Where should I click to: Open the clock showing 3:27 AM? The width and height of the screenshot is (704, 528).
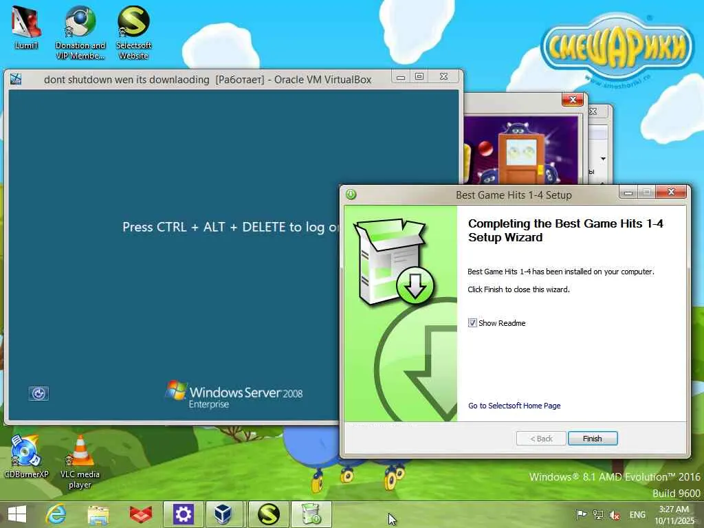point(674,515)
